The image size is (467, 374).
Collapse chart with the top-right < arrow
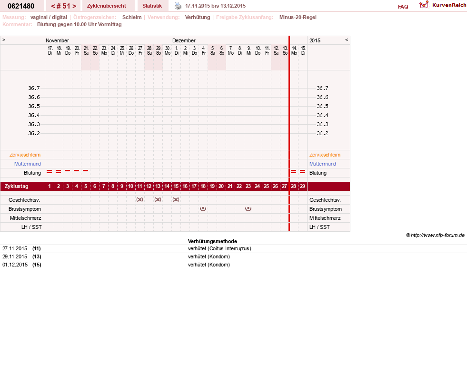(347, 39)
